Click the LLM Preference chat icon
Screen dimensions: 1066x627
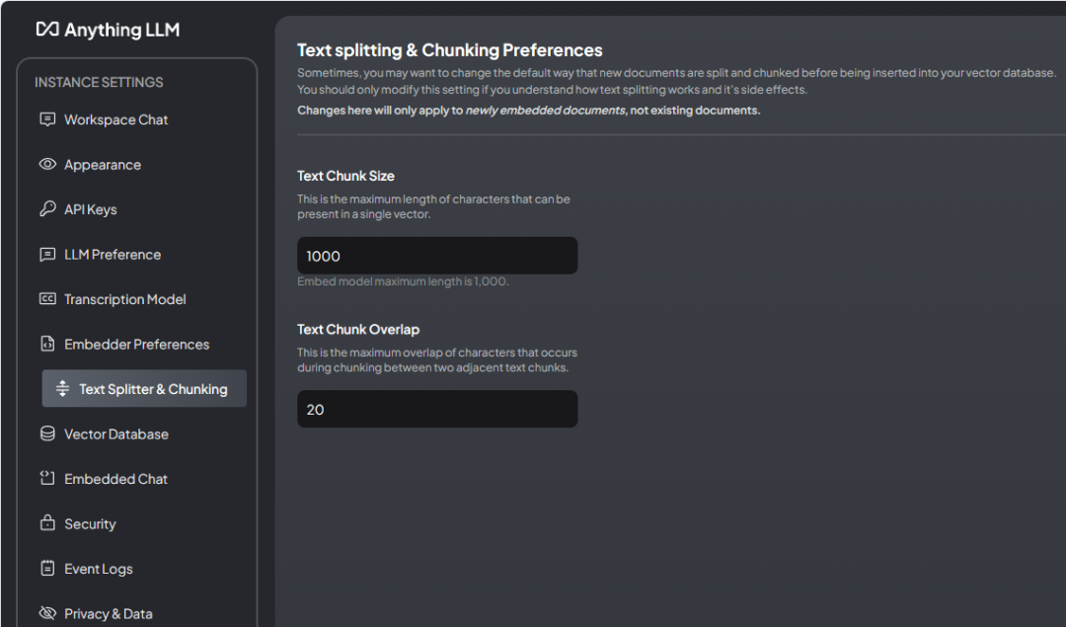point(47,255)
